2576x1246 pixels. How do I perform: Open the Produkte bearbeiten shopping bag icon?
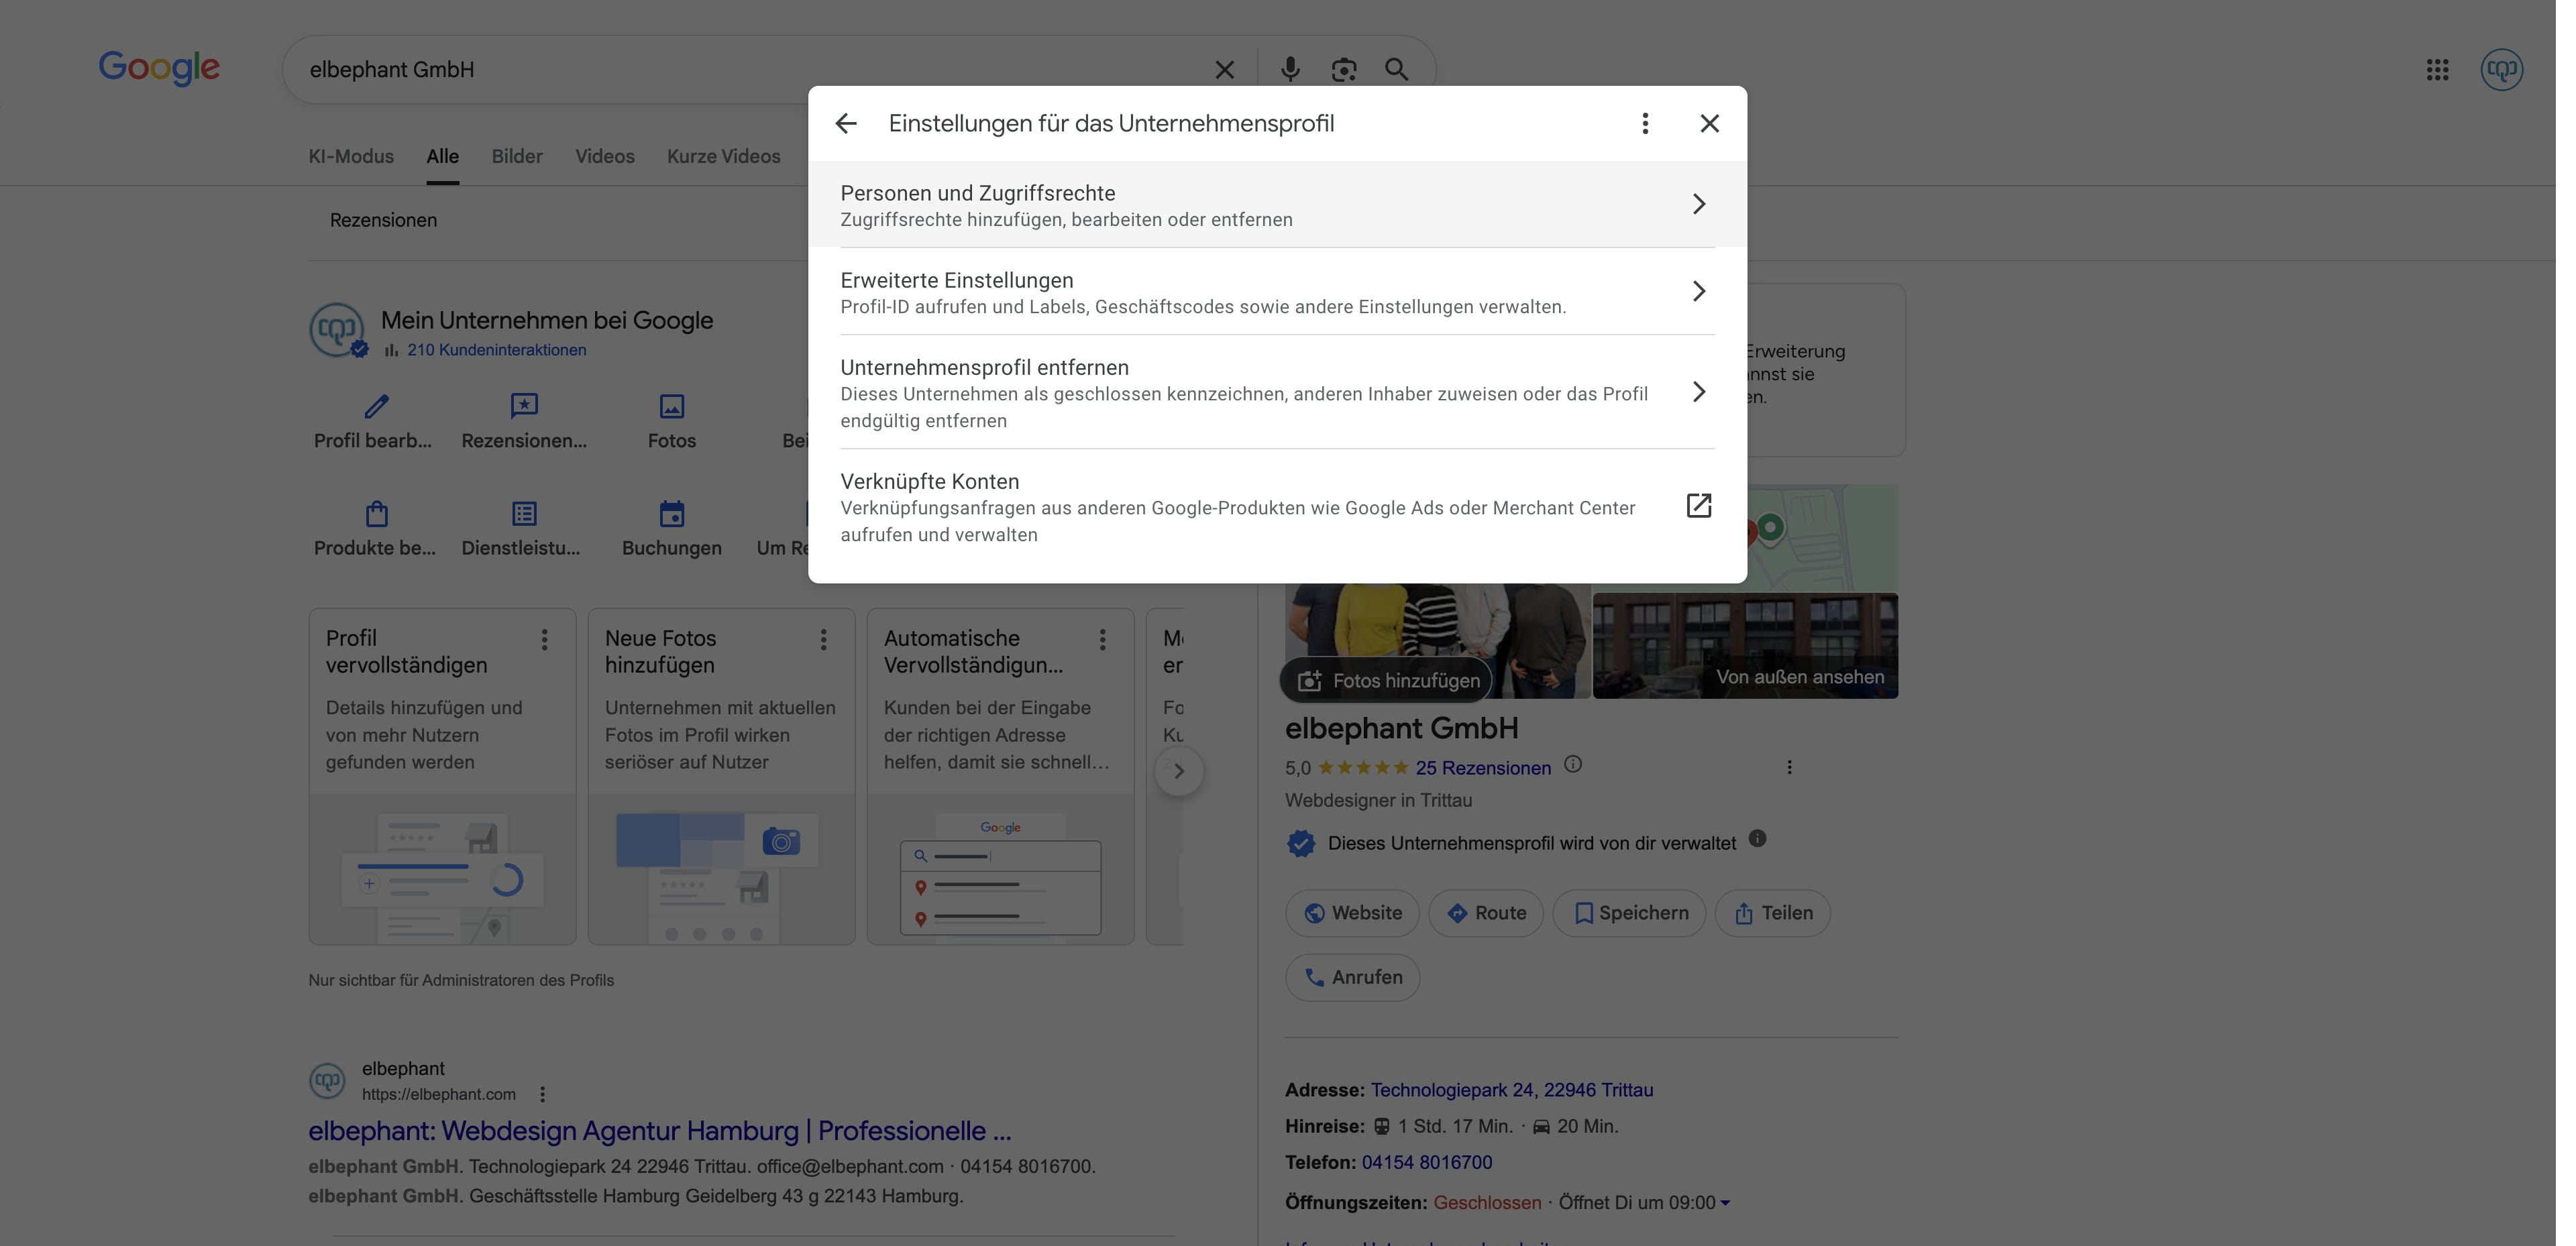376,514
